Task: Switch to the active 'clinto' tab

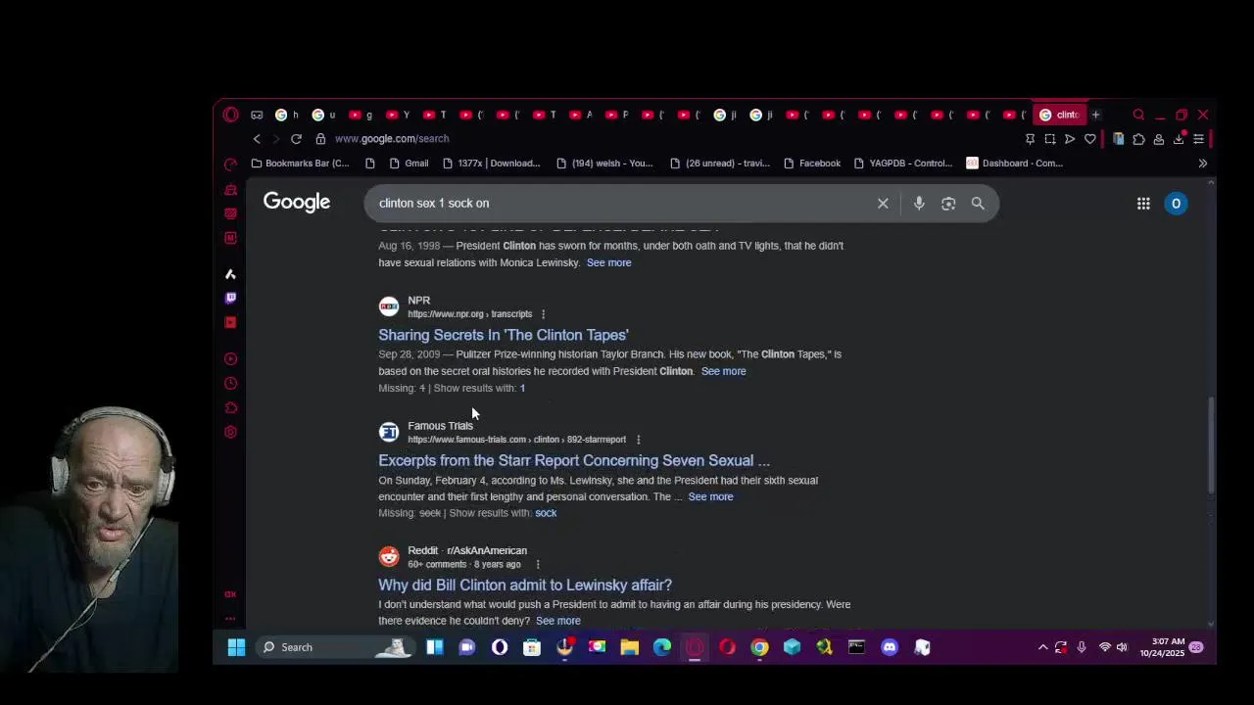Action: click(1059, 115)
